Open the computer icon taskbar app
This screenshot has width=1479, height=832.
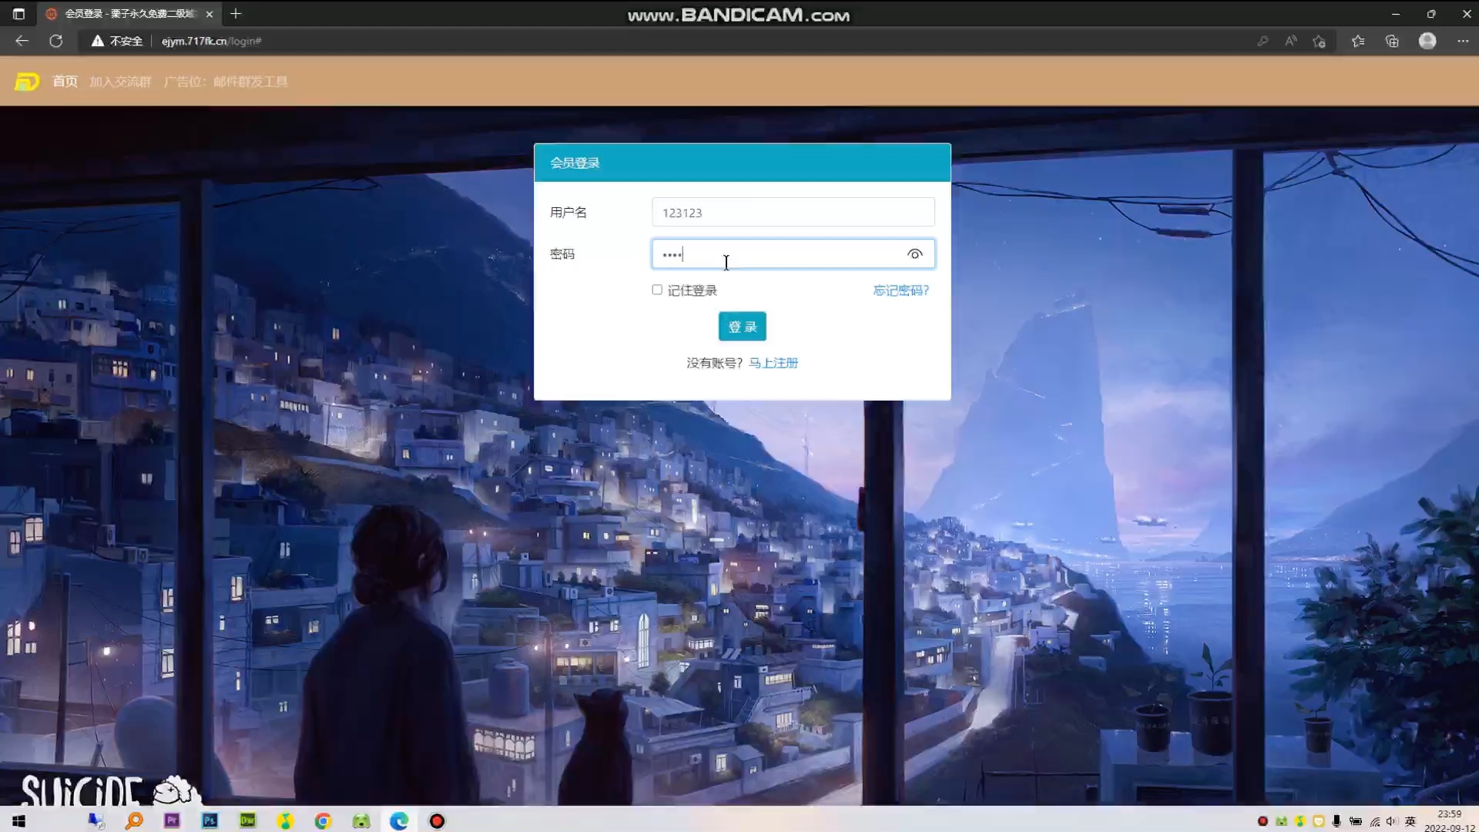[x=96, y=820]
